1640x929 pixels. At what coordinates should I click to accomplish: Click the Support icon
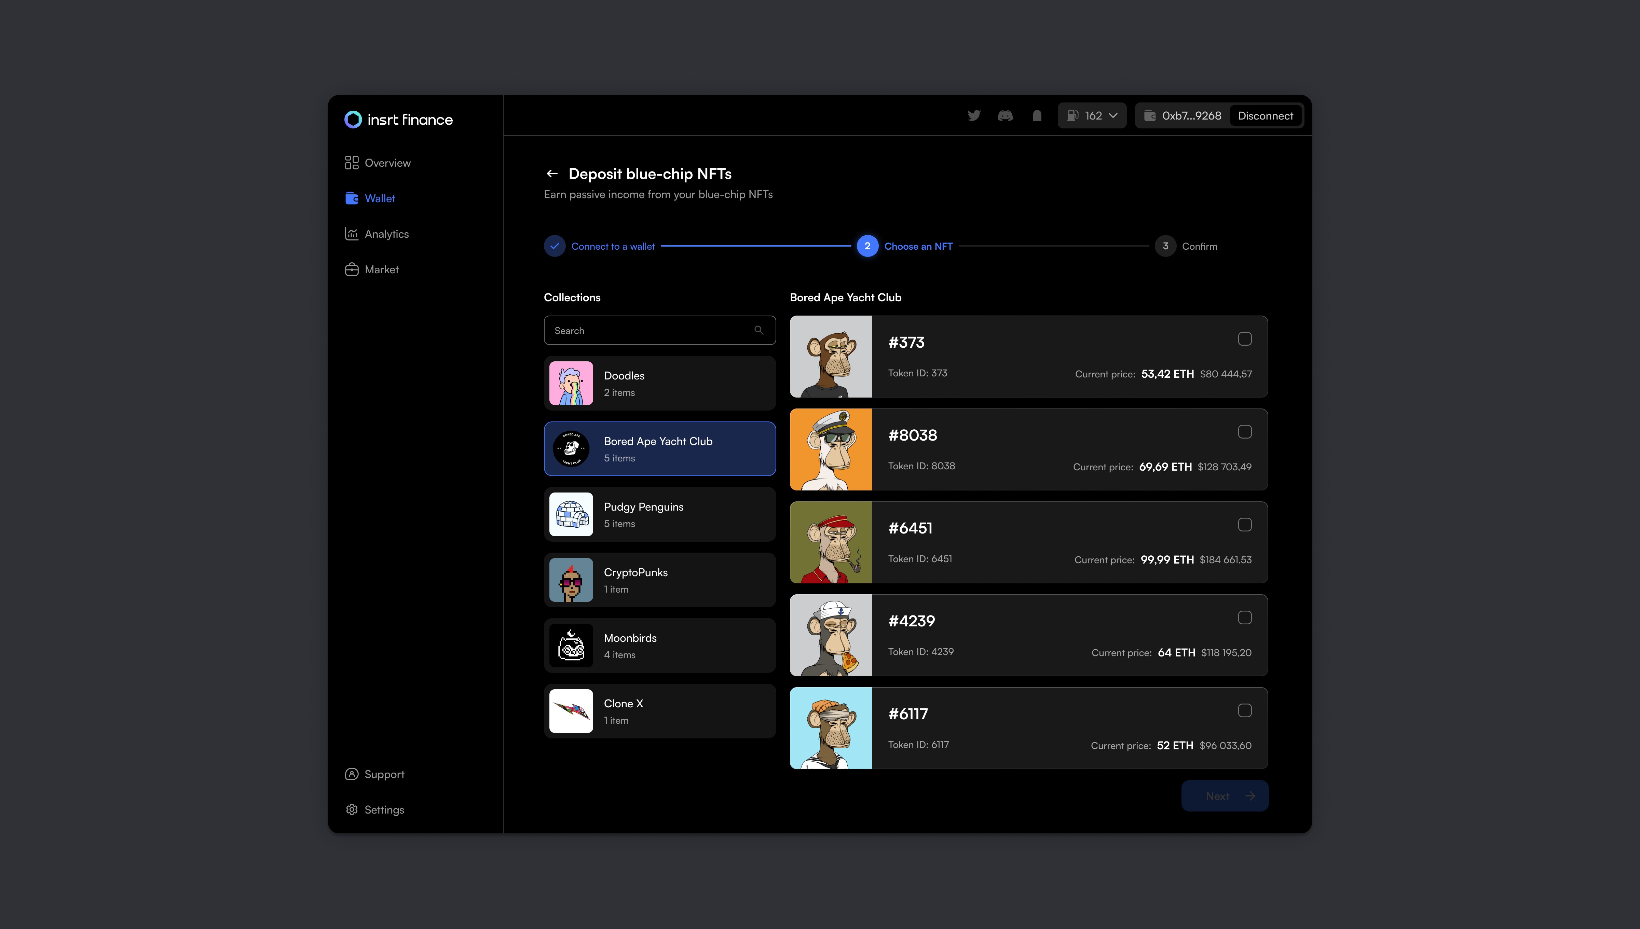[x=352, y=774]
